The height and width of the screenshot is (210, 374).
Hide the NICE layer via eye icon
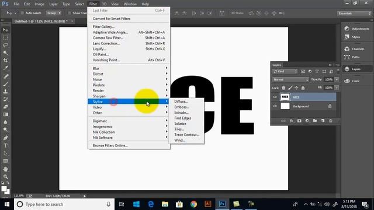[x=275, y=97]
